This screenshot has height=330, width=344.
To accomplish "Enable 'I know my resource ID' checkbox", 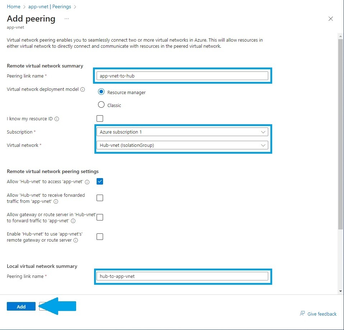I will [99, 118].
